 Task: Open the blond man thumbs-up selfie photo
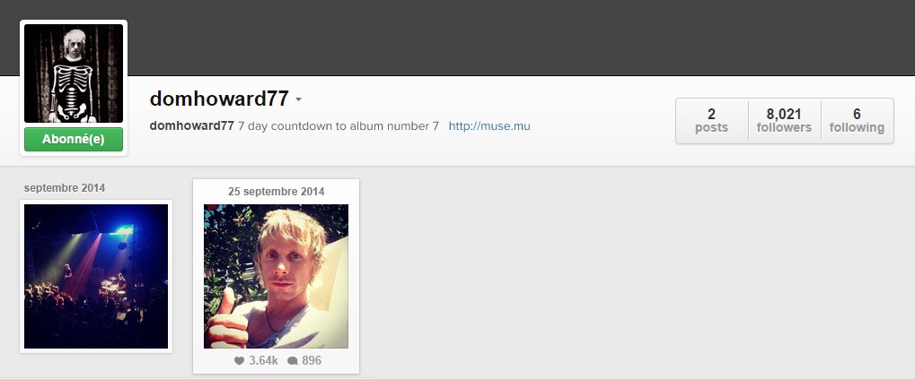click(276, 276)
